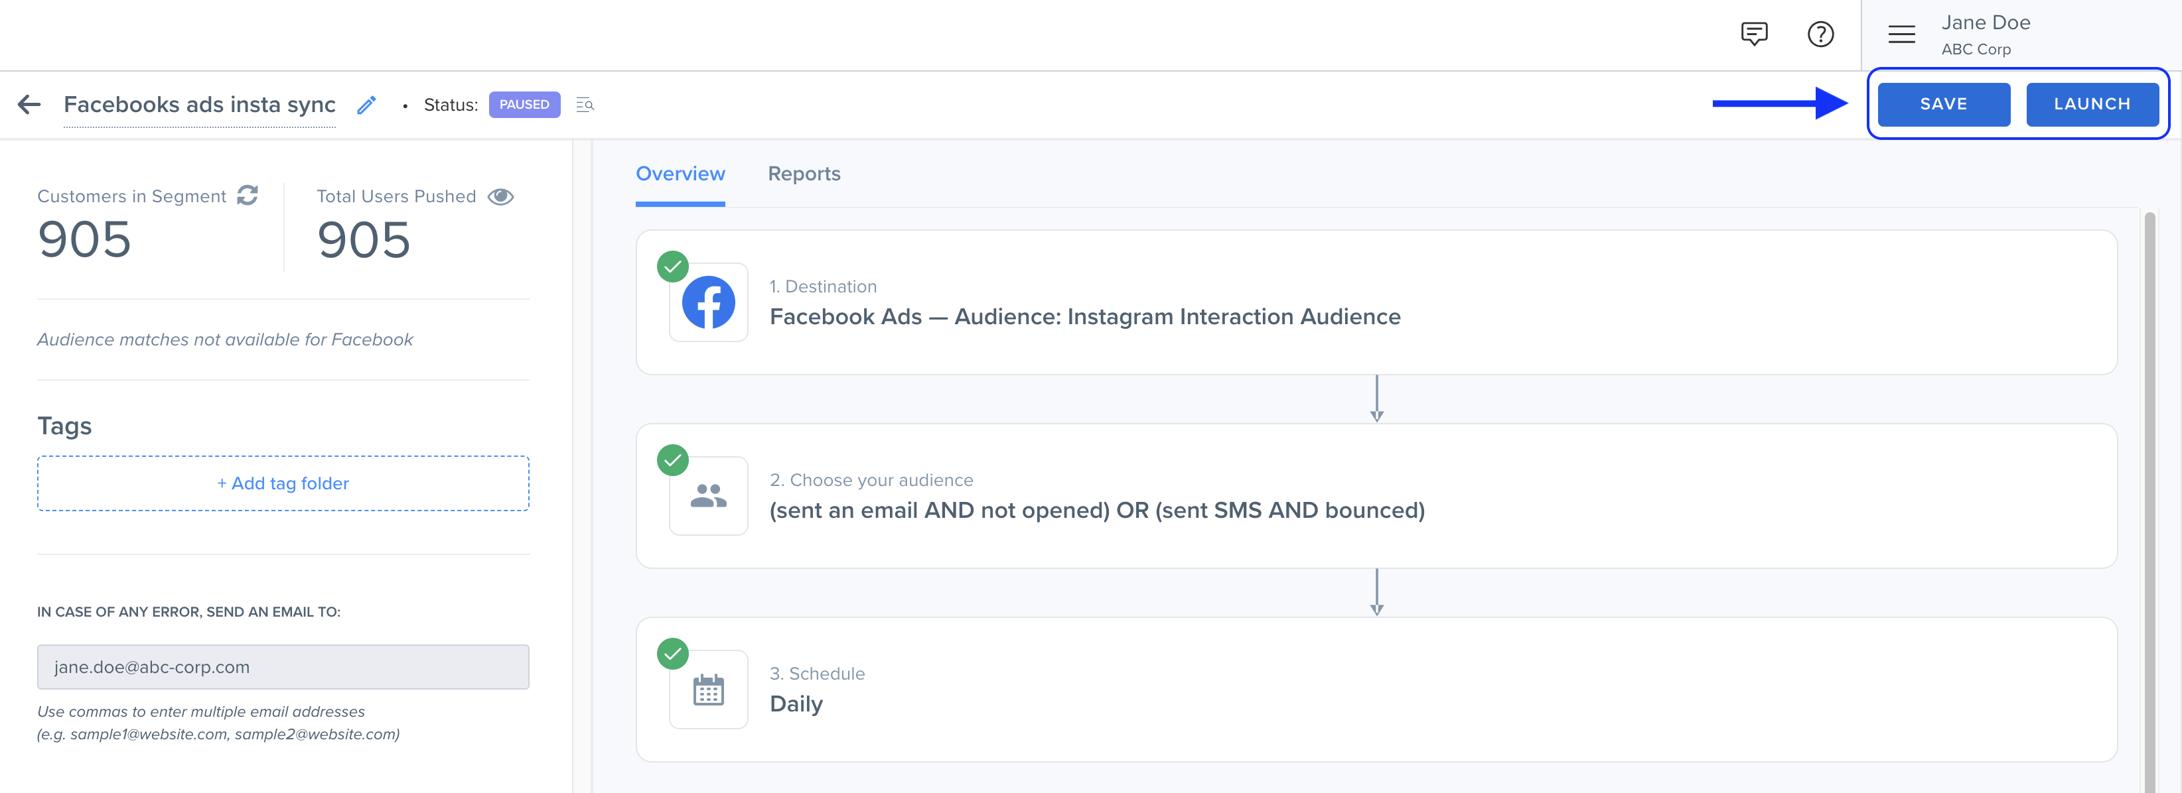Click the pencil icon to rename sync
Viewport: 2182px width, 793px height.
tap(366, 105)
